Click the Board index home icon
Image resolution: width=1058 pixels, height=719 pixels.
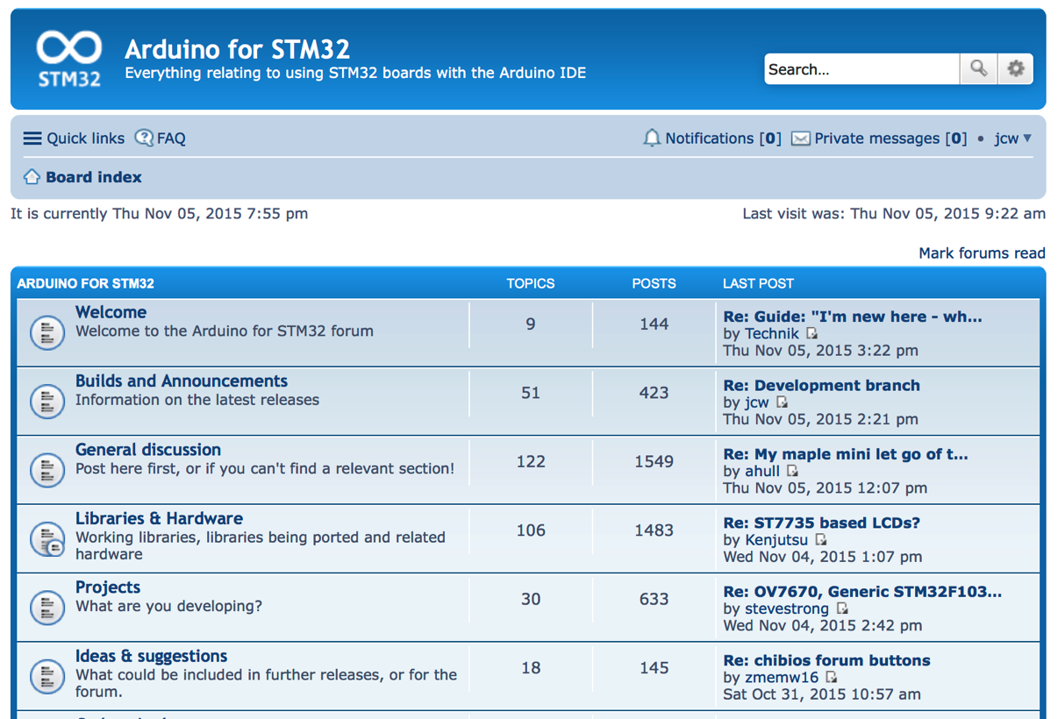pos(32,176)
